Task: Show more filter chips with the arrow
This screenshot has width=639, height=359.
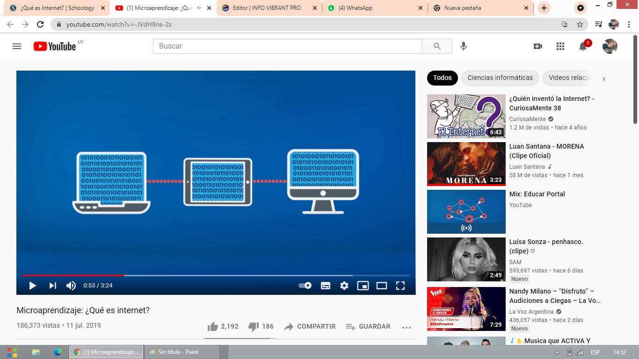Action: point(603,79)
